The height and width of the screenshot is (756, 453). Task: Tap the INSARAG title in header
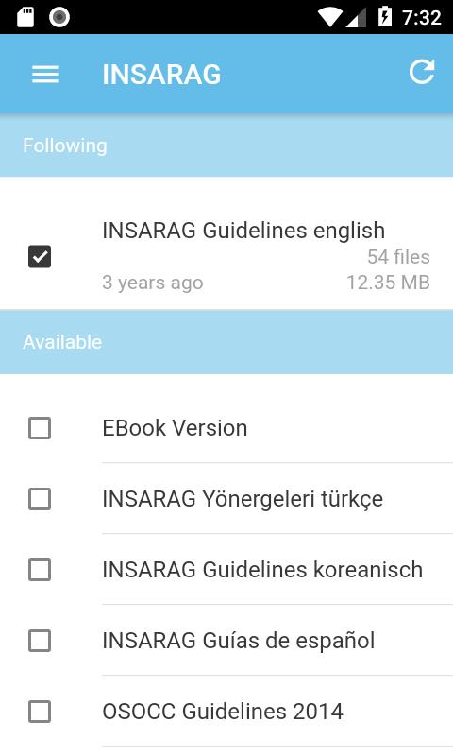[161, 75]
